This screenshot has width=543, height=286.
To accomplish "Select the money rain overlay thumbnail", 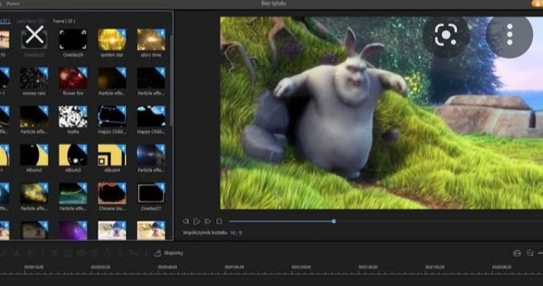I will [34, 78].
